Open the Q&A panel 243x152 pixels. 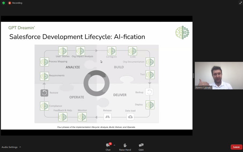pyautogui.click(x=141, y=147)
